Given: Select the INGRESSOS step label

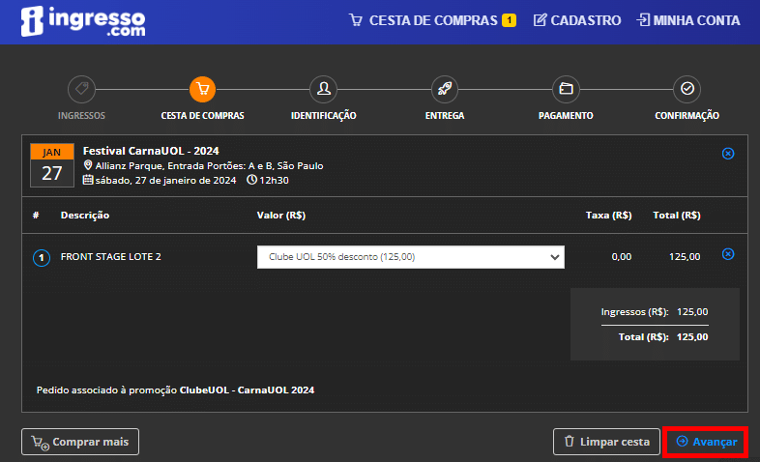Looking at the screenshot, I should pyautogui.click(x=81, y=116).
